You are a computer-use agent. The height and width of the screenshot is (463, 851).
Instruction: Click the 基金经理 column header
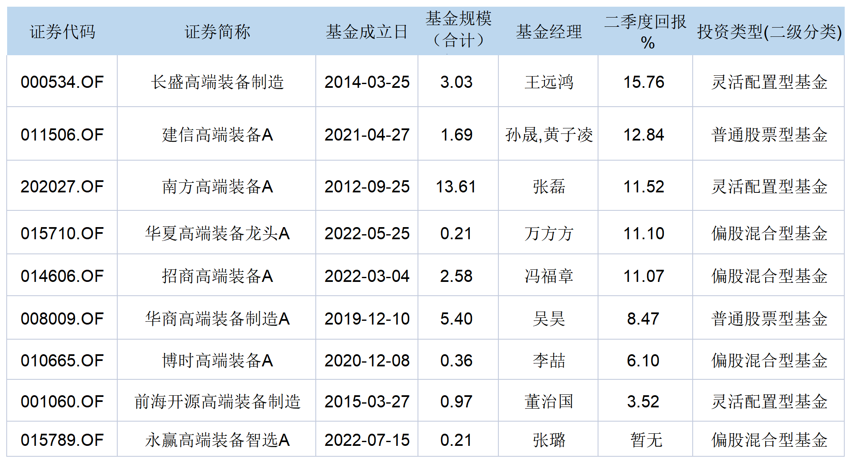click(x=549, y=32)
